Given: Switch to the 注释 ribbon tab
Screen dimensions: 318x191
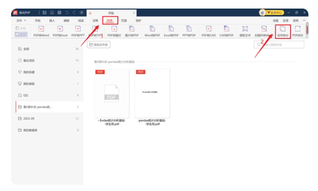Looking at the screenshot, I should pos(95,21).
